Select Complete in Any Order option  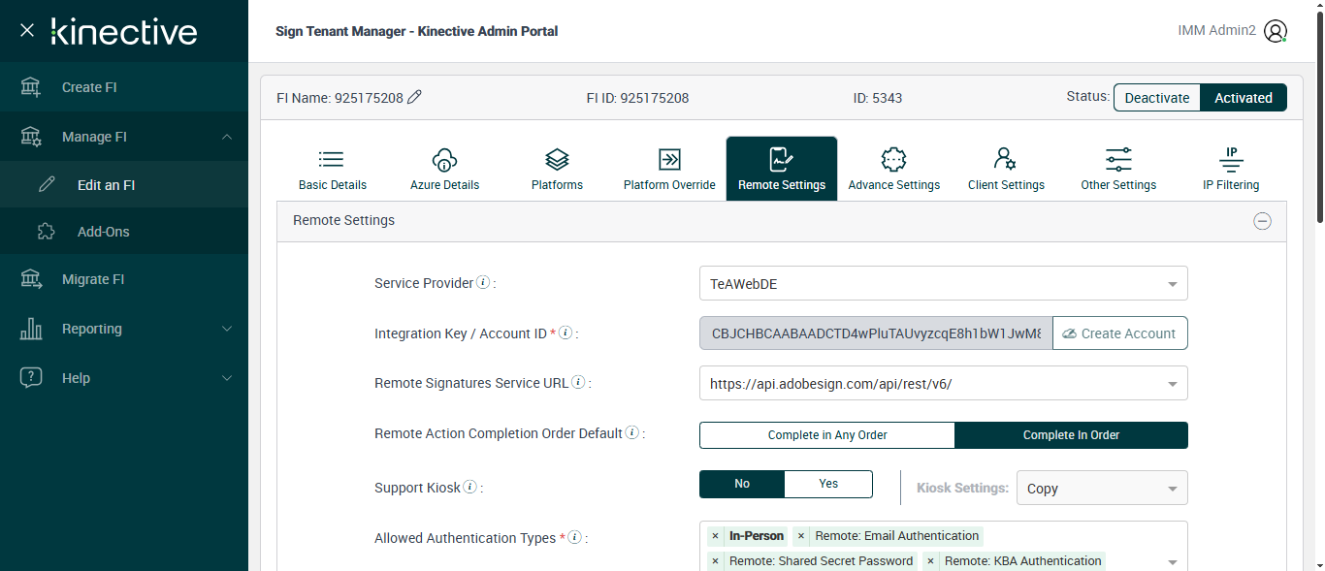click(x=827, y=435)
